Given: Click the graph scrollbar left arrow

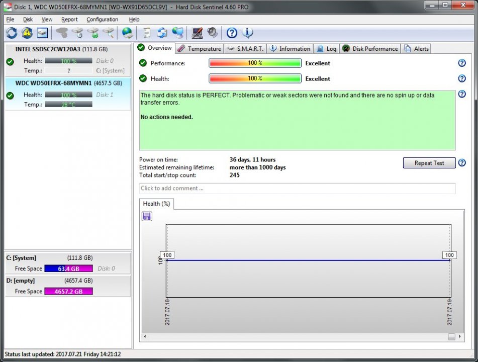Looking at the screenshot, I should 145,337.
